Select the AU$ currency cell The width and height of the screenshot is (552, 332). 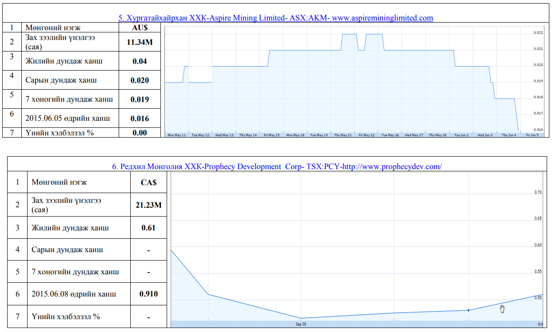pyautogui.click(x=140, y=28)
